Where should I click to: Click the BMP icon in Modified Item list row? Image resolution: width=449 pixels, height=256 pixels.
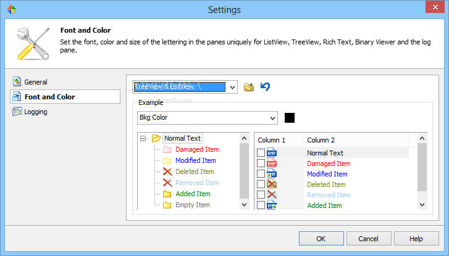(x=272, y=173)
